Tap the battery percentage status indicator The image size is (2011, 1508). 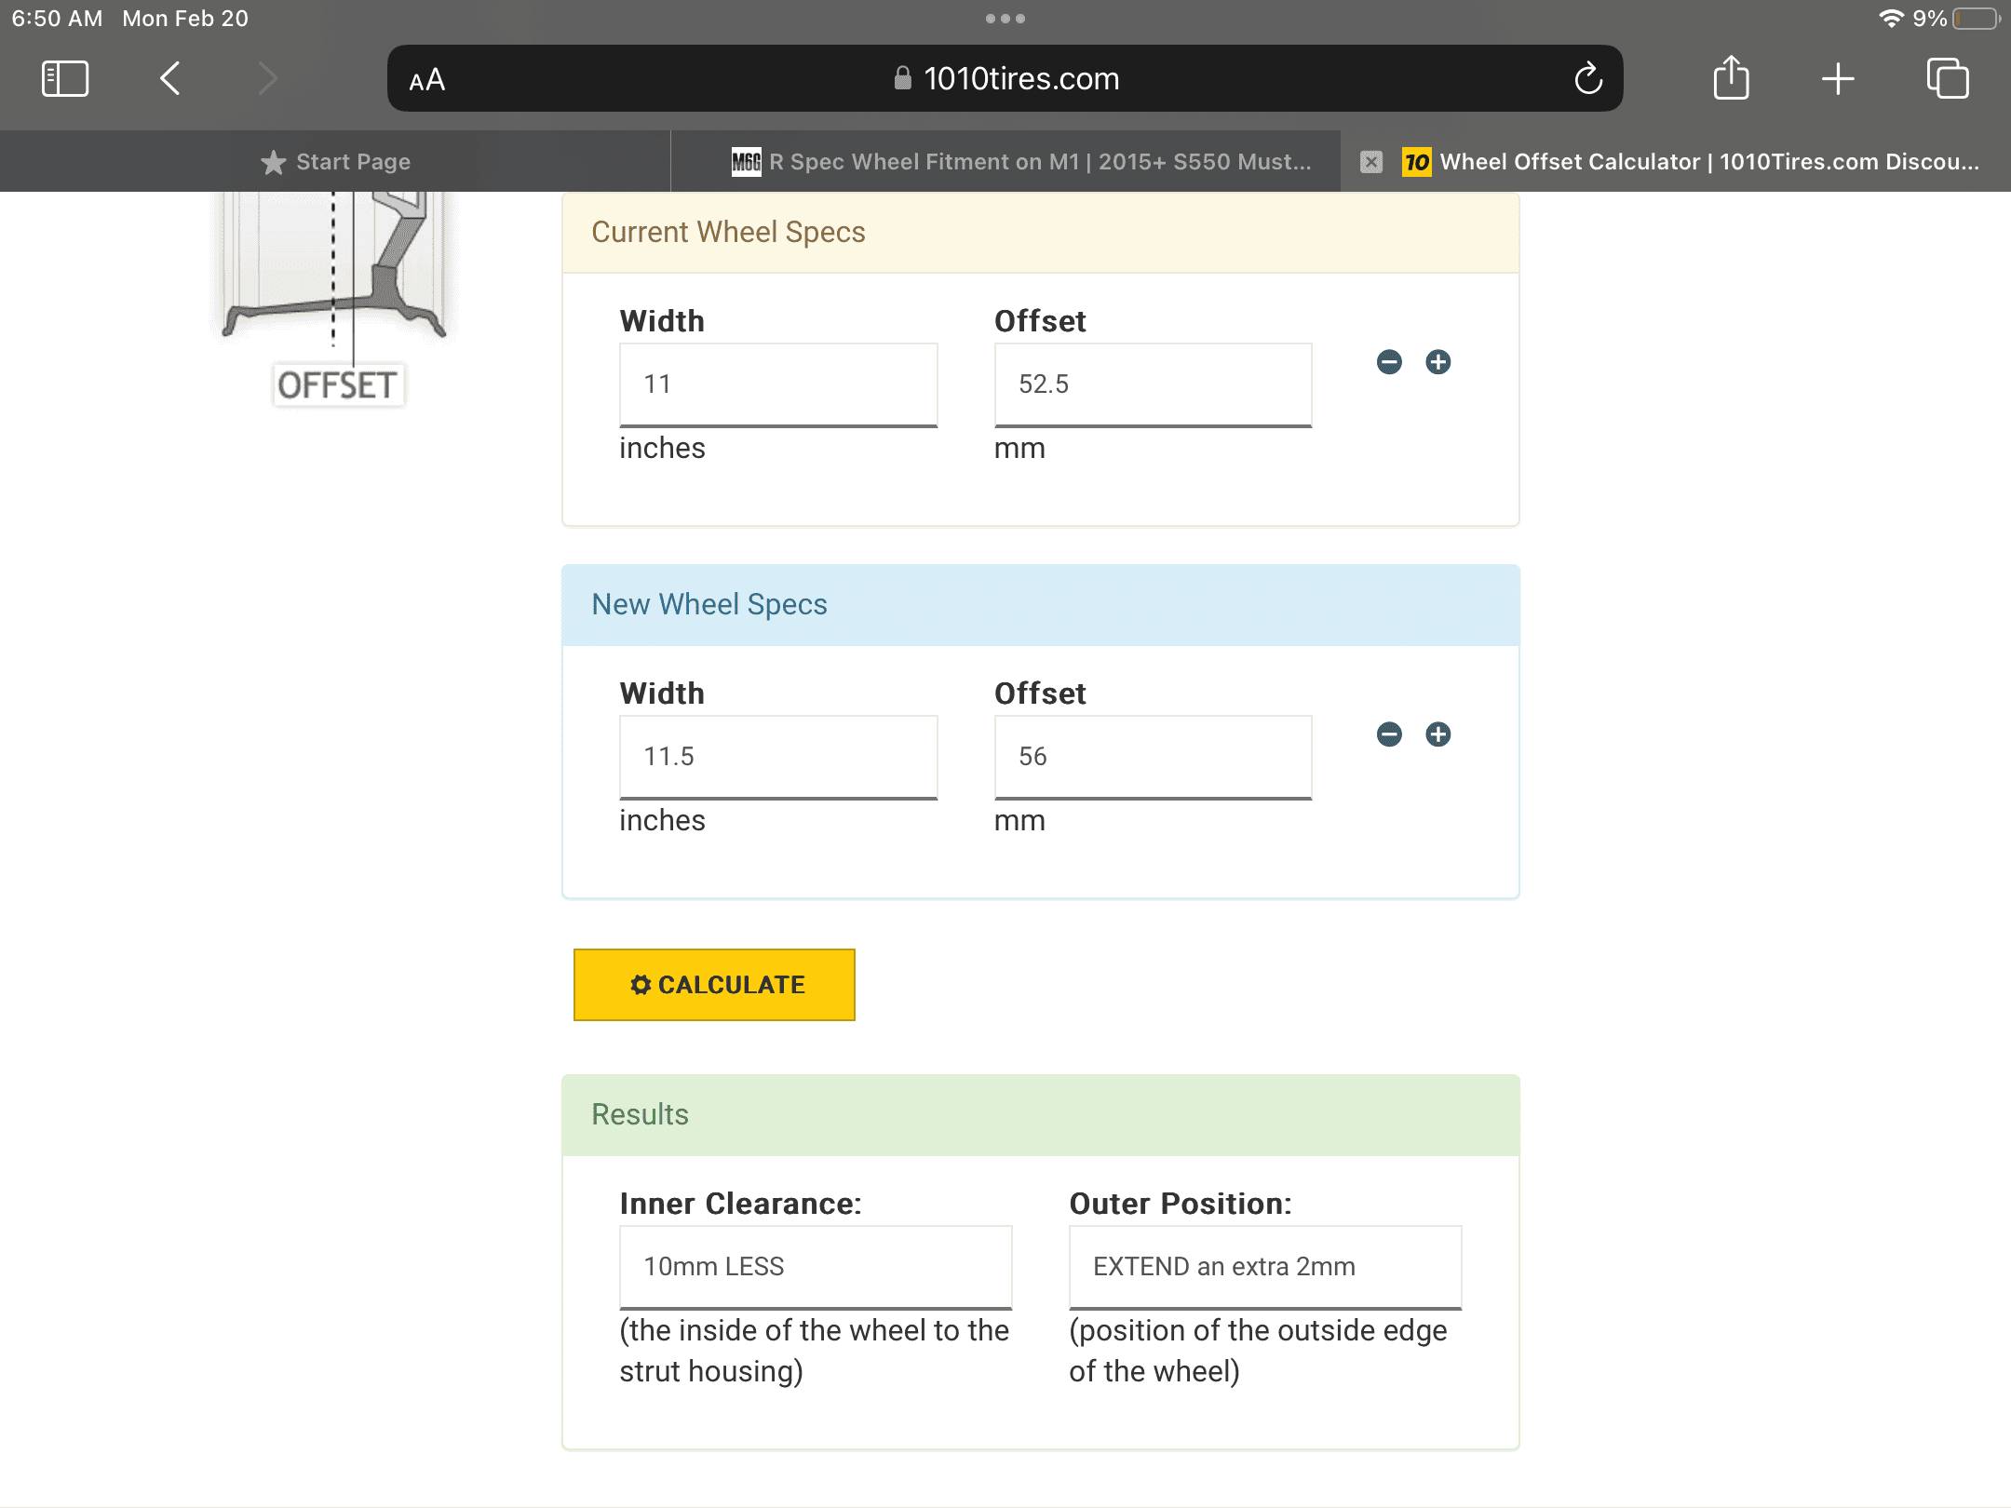click(x=1956, y=19)
